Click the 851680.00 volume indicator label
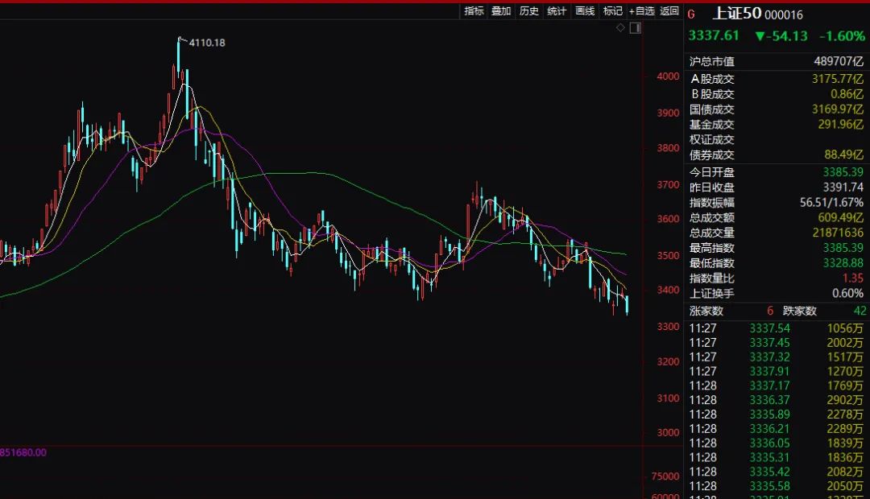This screenshot has width=870, height=499. (23, 452)
